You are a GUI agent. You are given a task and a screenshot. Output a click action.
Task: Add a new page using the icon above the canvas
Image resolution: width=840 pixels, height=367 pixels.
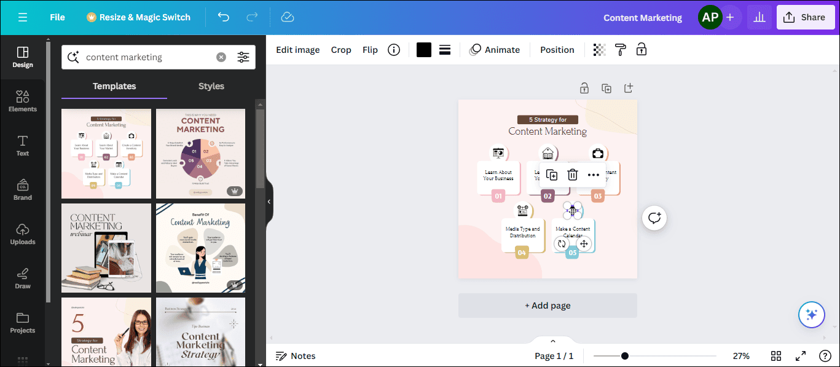click(x=629, y=89)
